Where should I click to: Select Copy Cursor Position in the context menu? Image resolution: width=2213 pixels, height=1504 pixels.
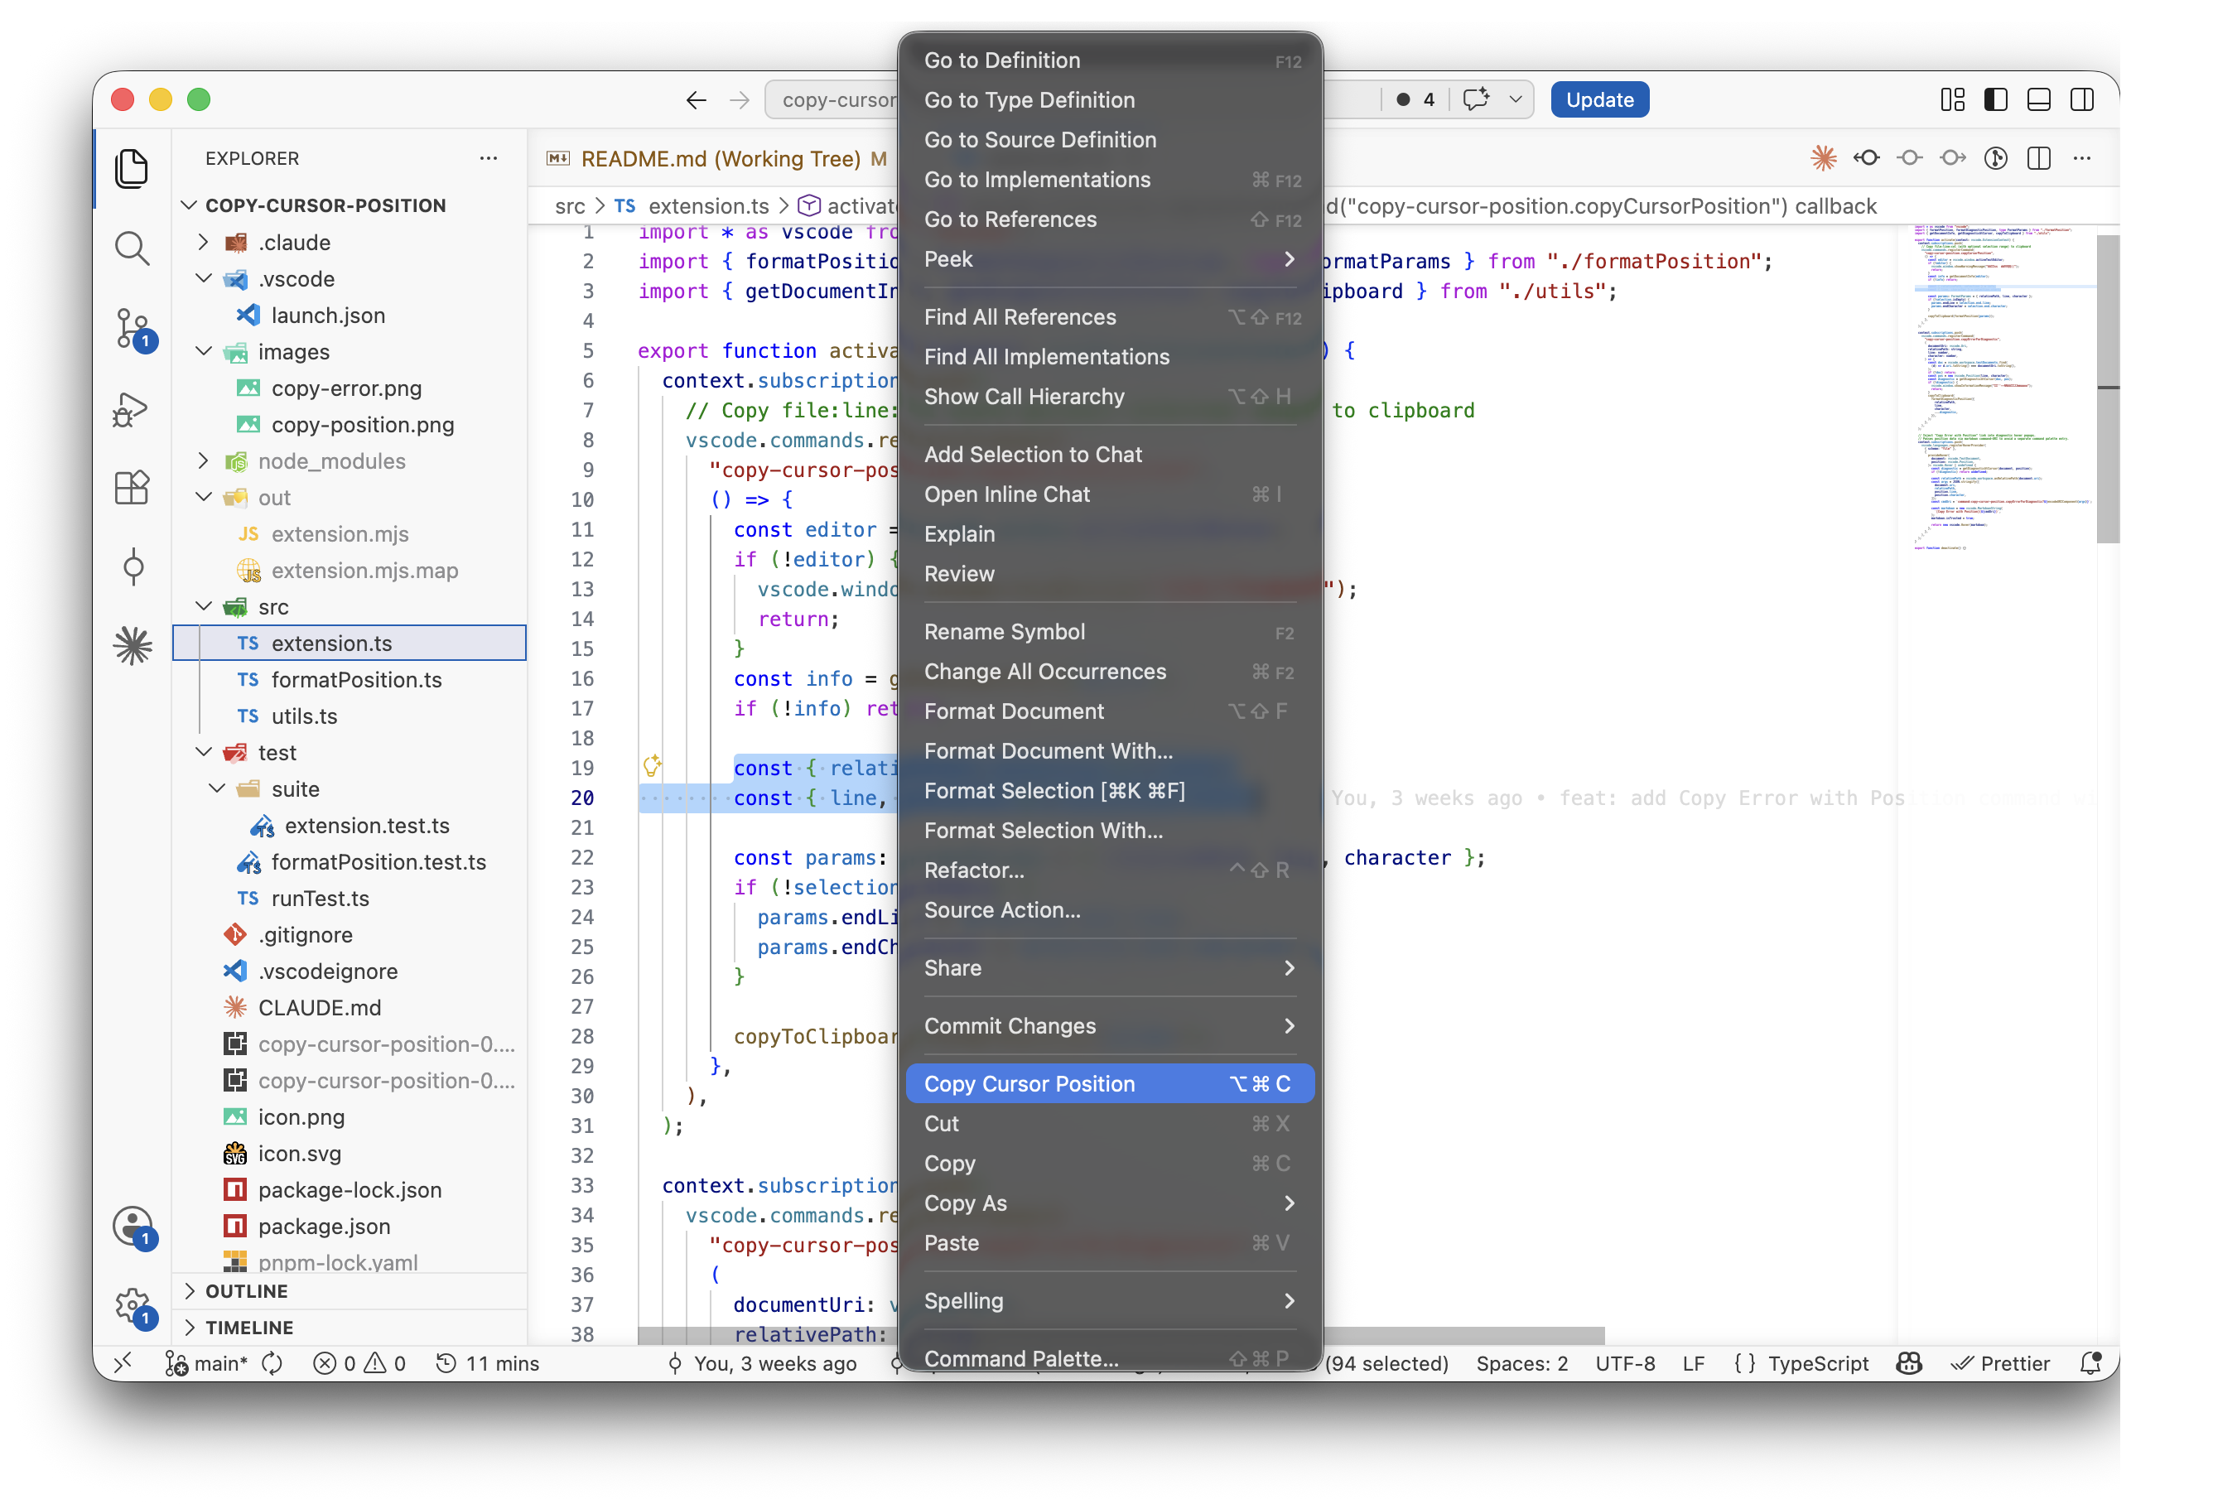(x=1109, y=1084)
